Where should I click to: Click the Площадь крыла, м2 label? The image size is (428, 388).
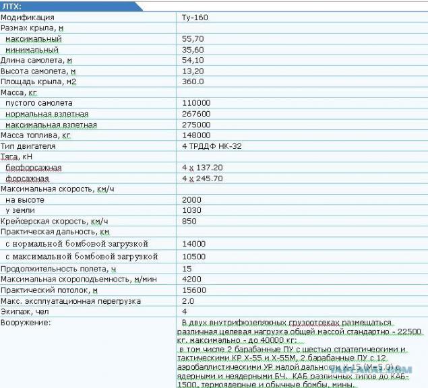click(38, 82)
